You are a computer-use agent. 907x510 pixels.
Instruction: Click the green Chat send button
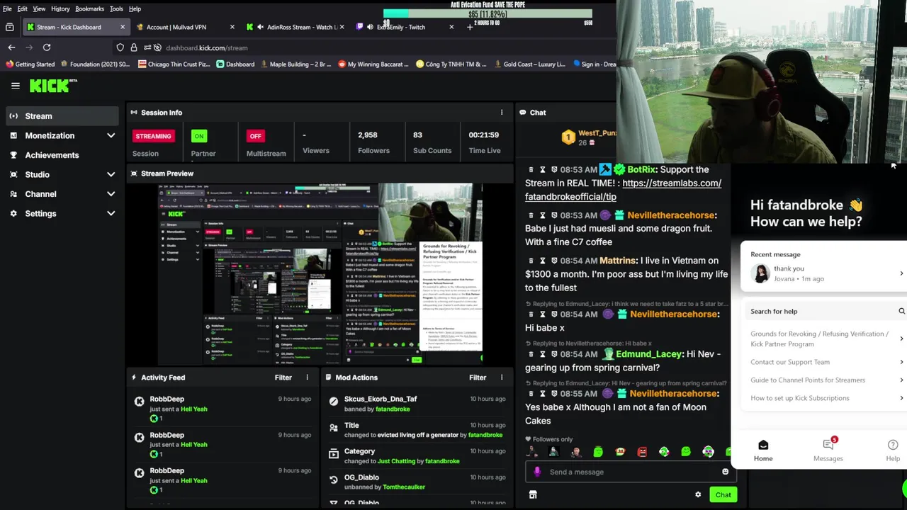(723, 495)
